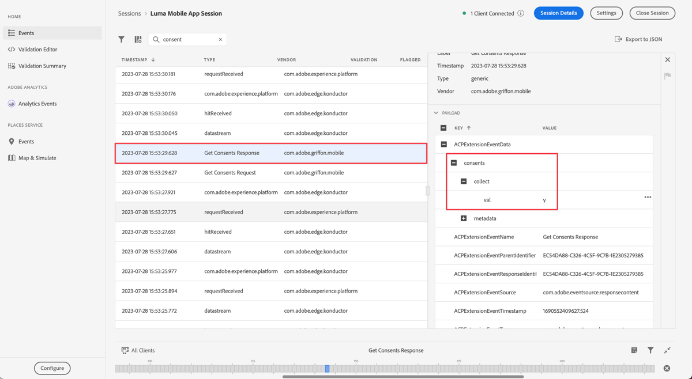Click the blue position marker on the timeline
This screenshot has width=692, height=379.
327,369
